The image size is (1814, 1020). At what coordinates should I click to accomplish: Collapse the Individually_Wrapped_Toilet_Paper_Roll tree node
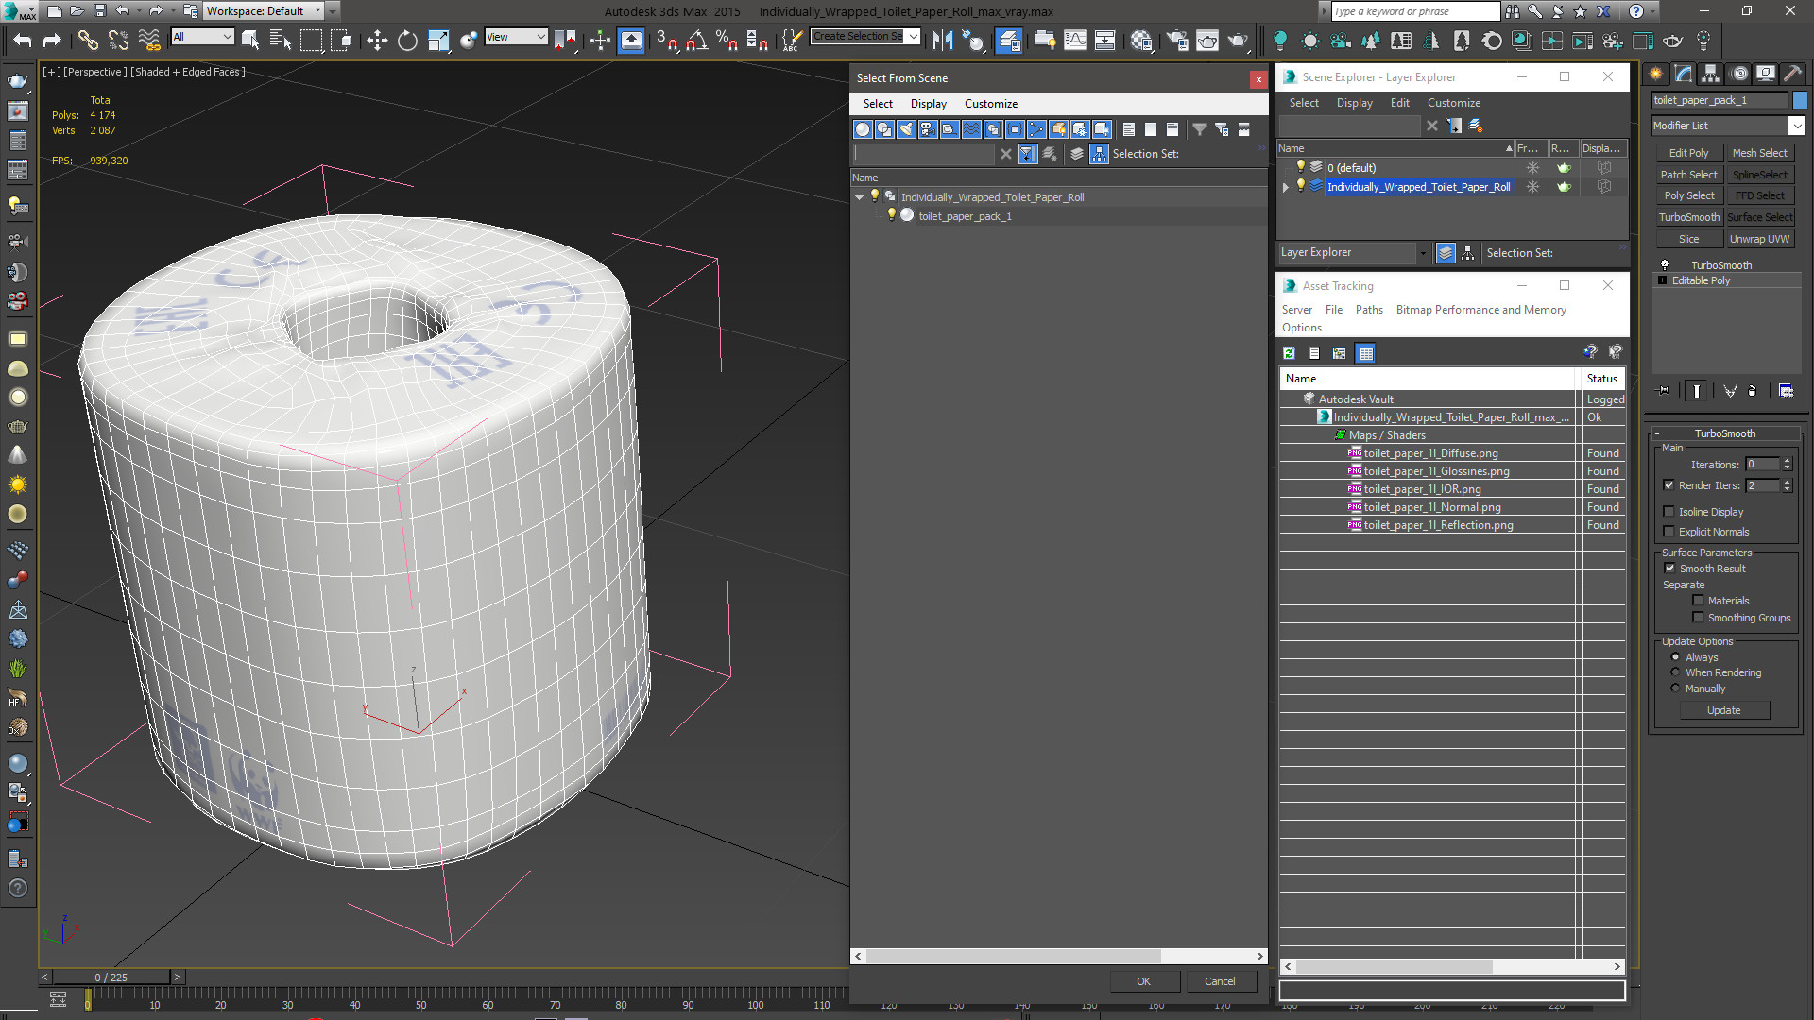(859, 197)
